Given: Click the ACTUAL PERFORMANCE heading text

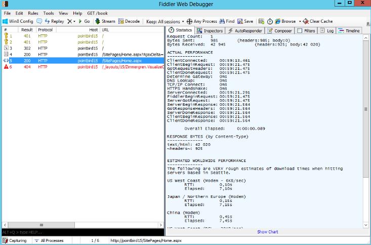Looking at the screenshot, I should pos(190,52).
